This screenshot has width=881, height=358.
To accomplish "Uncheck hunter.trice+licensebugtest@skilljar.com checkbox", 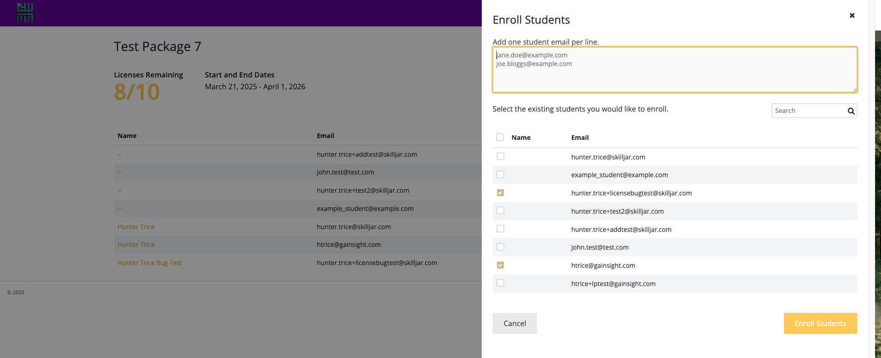I will [x=500, y=193].
